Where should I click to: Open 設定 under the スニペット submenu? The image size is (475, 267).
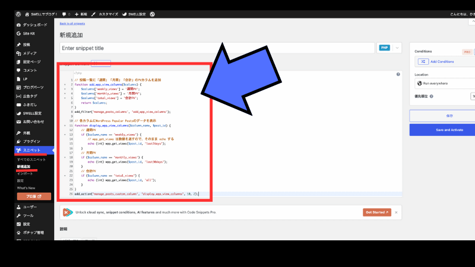(x=20, y=181)
